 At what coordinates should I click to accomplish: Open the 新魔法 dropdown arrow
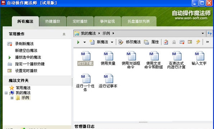(112, 42)
